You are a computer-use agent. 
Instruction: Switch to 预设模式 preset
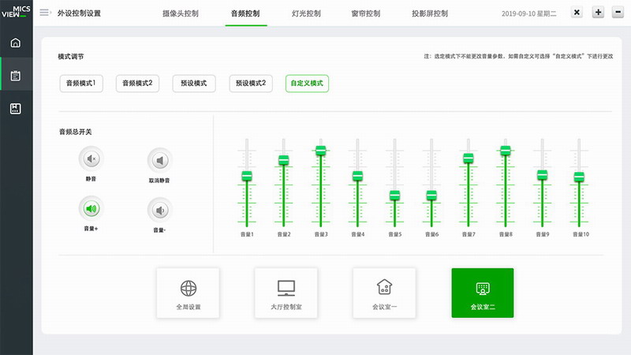pos(193,83)
